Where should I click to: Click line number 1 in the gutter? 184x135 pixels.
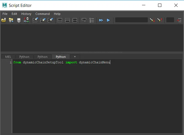click(x=10, y=62)
